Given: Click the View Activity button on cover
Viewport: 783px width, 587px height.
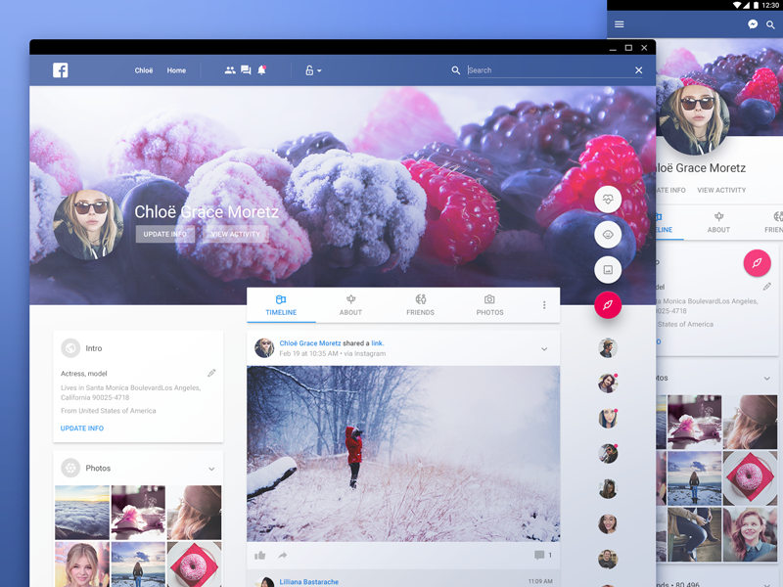Looking at the screenshot, I should [x=236, y=235].
